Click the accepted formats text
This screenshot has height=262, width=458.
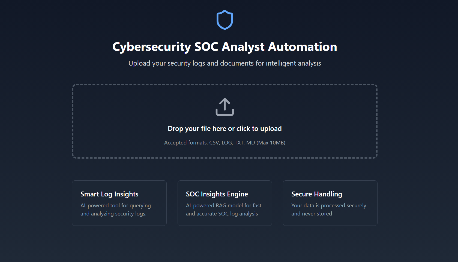click(224, 142)
